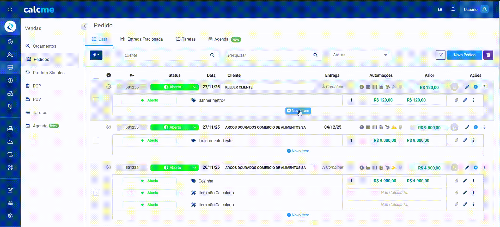This screenshot has width=500, height=227.
Task: Click the Novo Pedido button
Action: [465, 55]
